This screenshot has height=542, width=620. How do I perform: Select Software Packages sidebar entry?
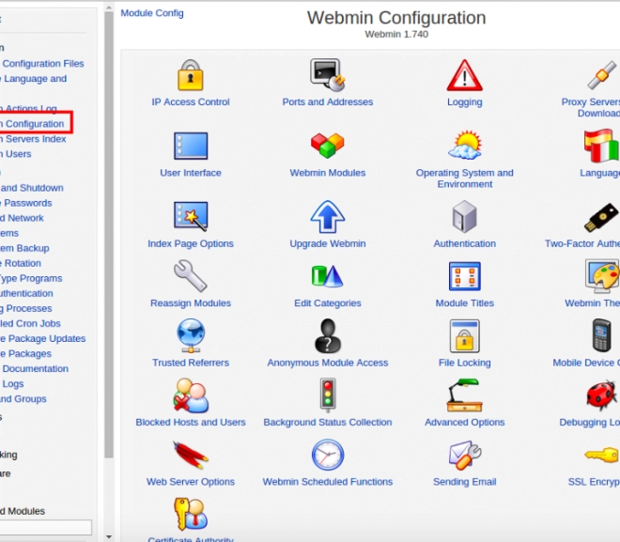25,354
